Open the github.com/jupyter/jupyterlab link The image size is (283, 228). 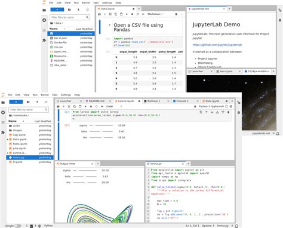tap(217, 45)
